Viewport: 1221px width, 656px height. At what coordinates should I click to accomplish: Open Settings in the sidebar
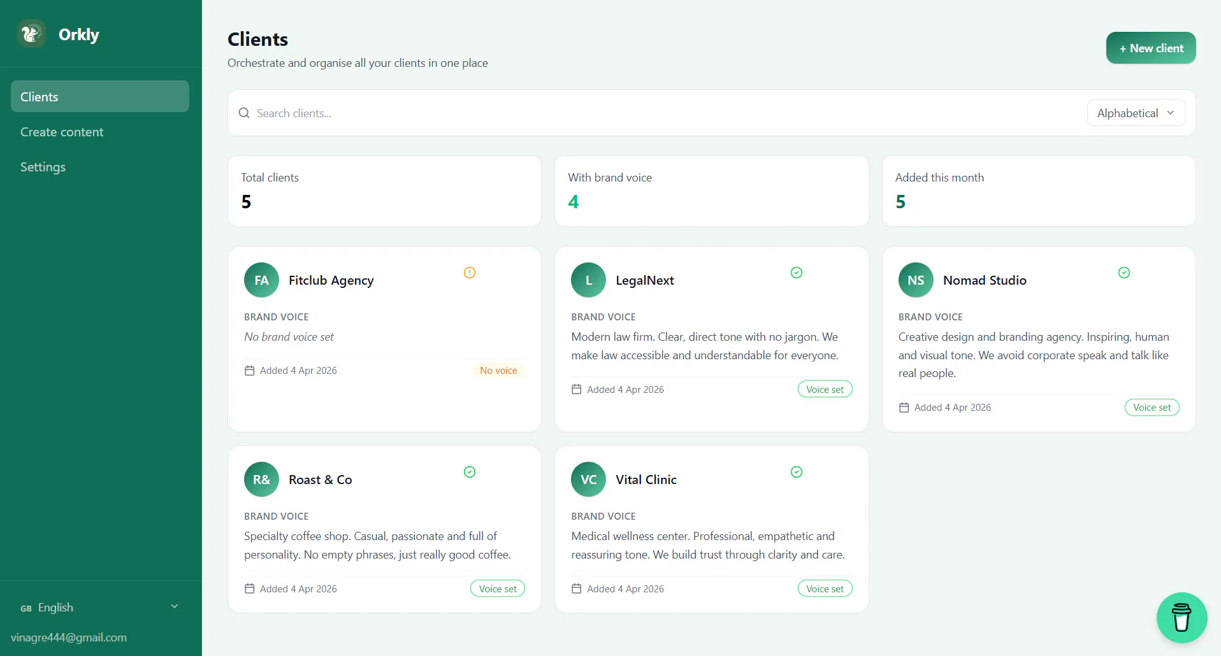coord(100,167)
